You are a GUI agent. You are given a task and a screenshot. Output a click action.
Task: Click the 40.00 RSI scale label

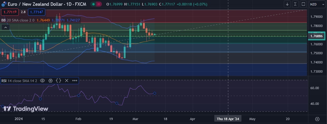click(315, 104)
